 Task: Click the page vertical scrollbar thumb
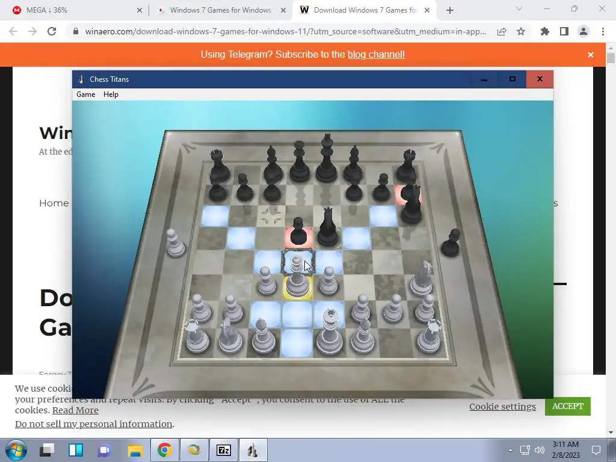point(611,58)
